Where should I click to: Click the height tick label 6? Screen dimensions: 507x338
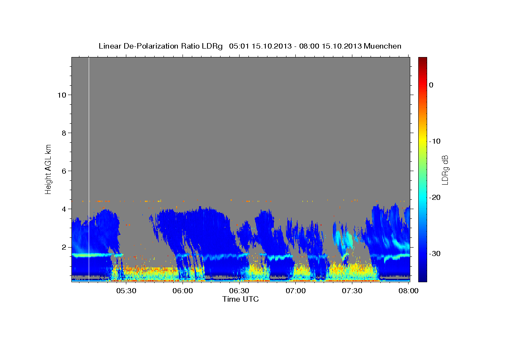(64, 171)
